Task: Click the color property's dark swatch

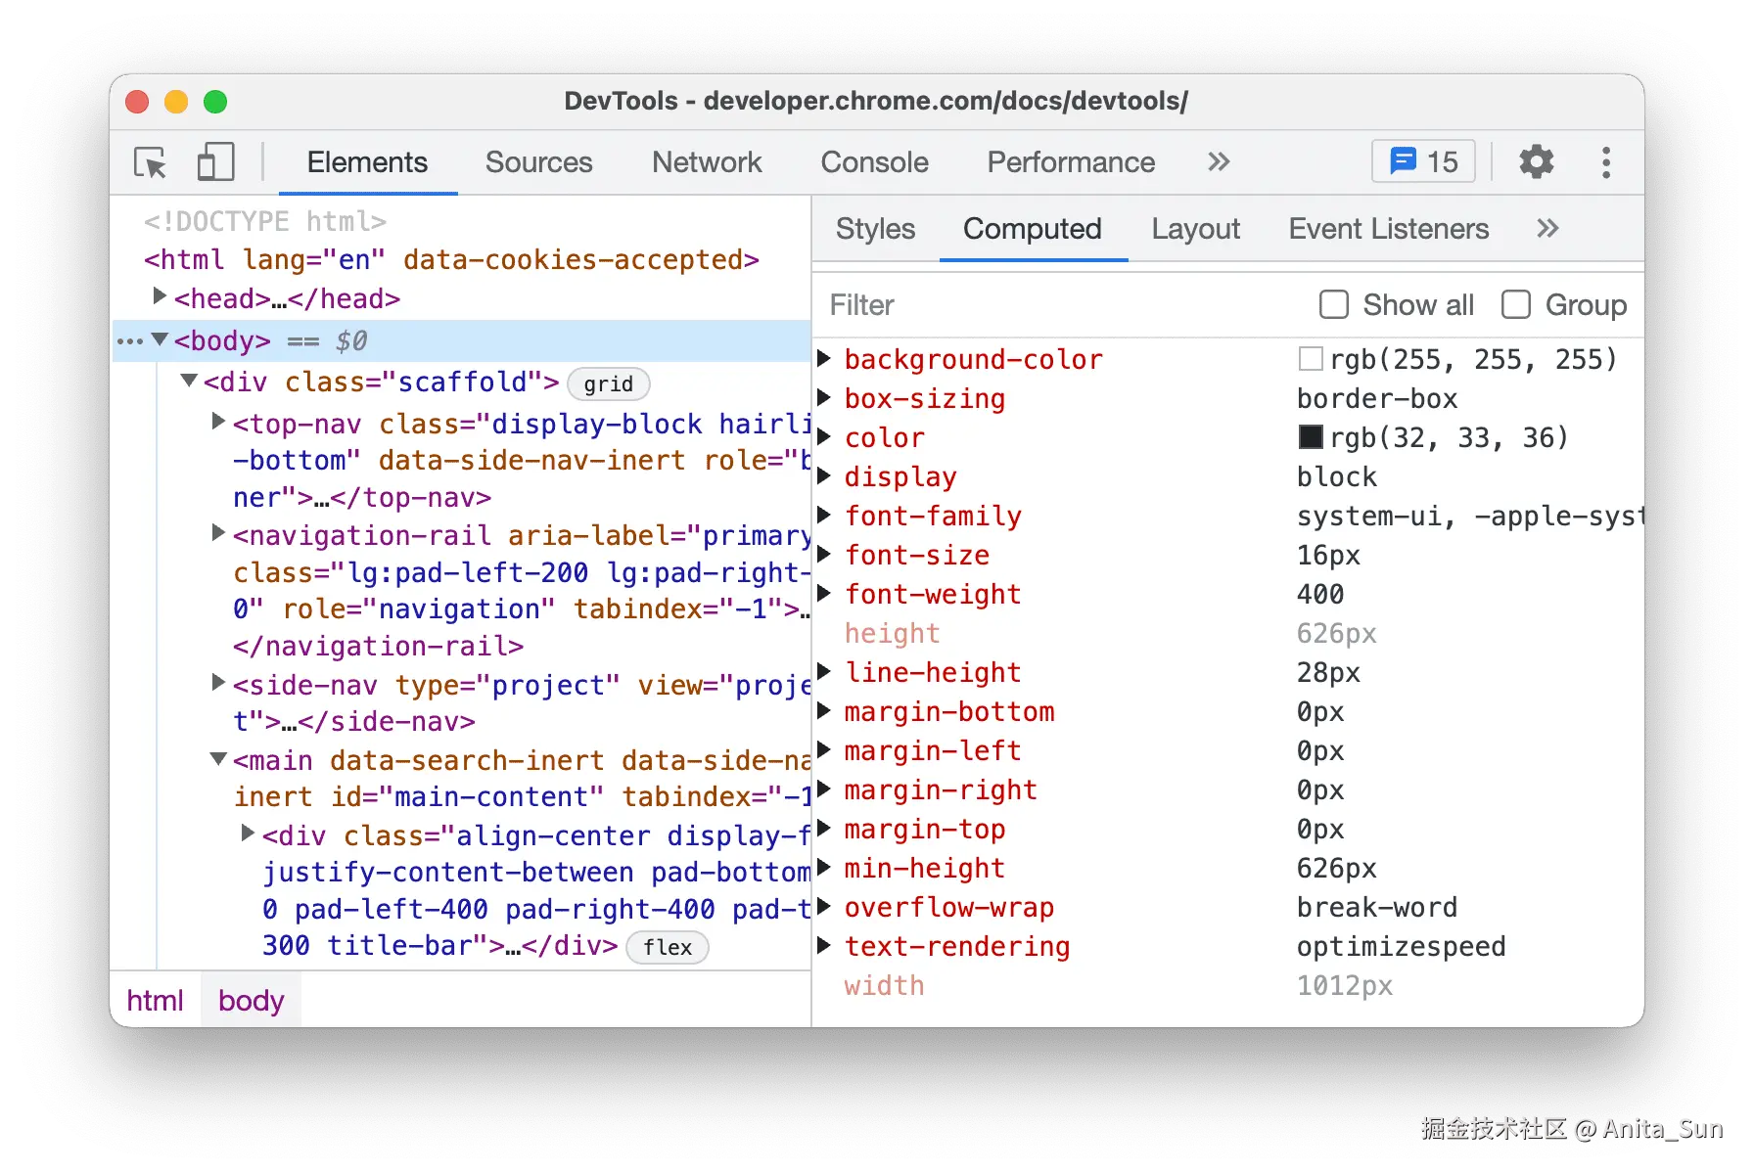Action: point(1311,437)
